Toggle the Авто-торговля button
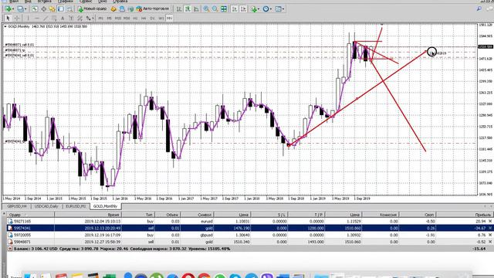 coord(153,9)
